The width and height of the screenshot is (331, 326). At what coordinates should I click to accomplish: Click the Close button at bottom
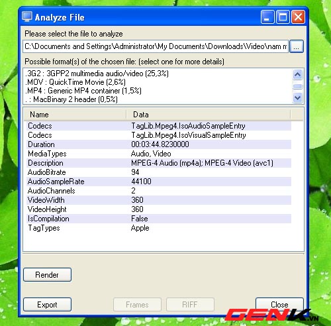[x=279, y=305]
